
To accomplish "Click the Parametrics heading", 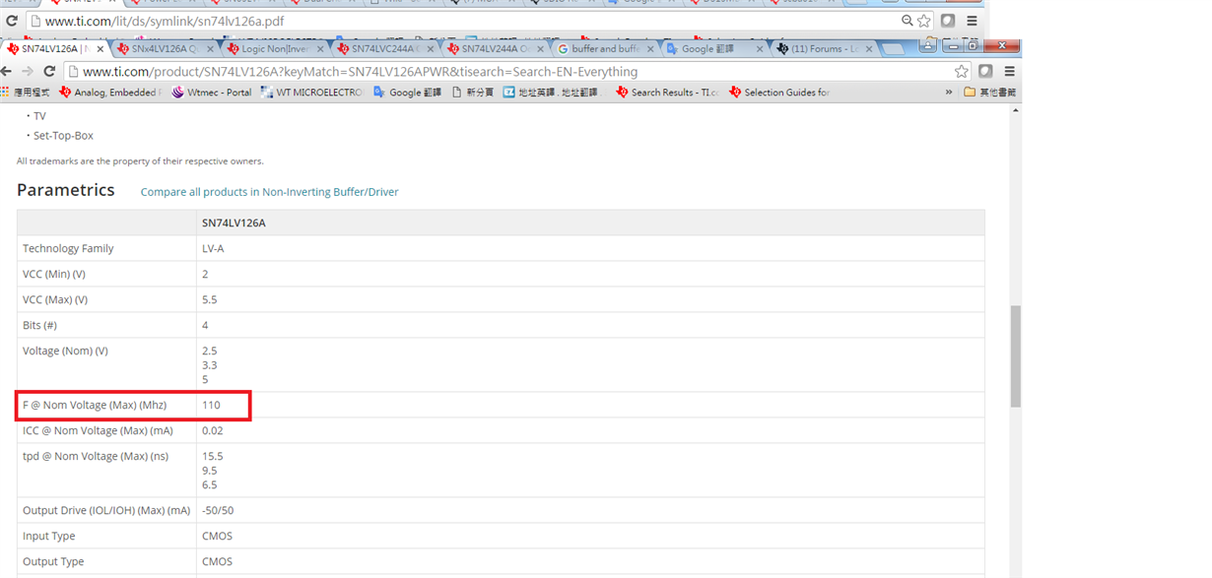I will coord(66,190).
